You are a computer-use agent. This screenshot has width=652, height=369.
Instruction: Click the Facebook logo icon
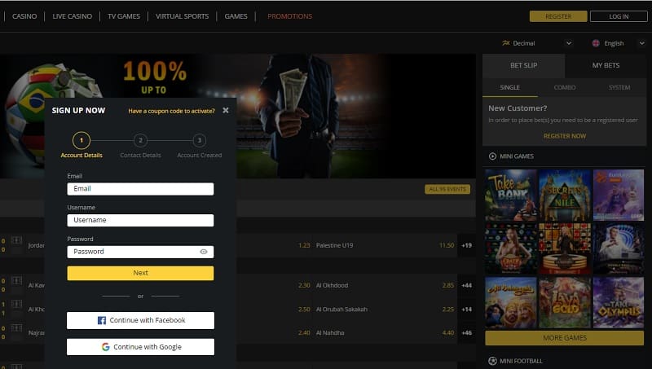pyautogui.click(x=101, y=320)
